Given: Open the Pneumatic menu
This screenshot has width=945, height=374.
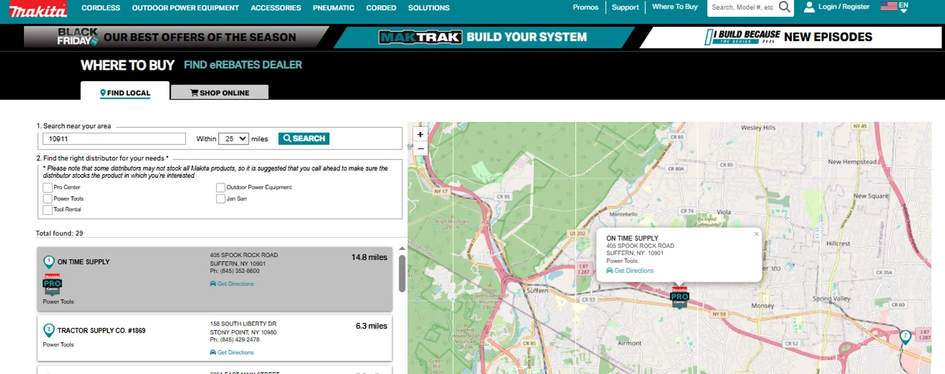Looking at the screenshot, I should tap(333, 8).
